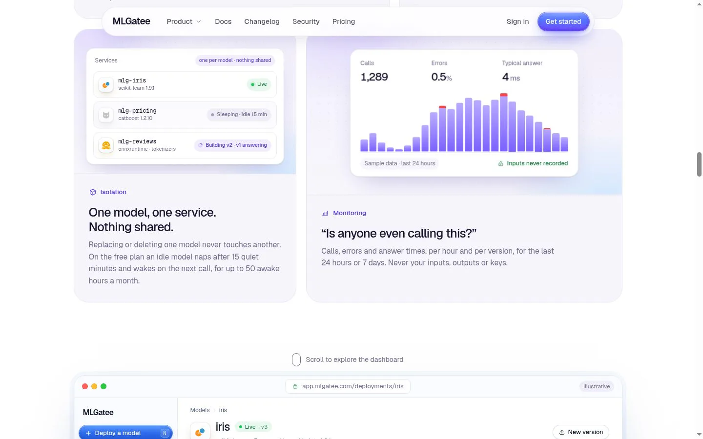Click the Typical answer 4 ms value
This screenshot has height=439, width=703.
coord(511,77)
